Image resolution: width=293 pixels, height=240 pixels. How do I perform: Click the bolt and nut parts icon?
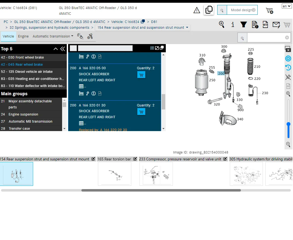tap(90, 36)
